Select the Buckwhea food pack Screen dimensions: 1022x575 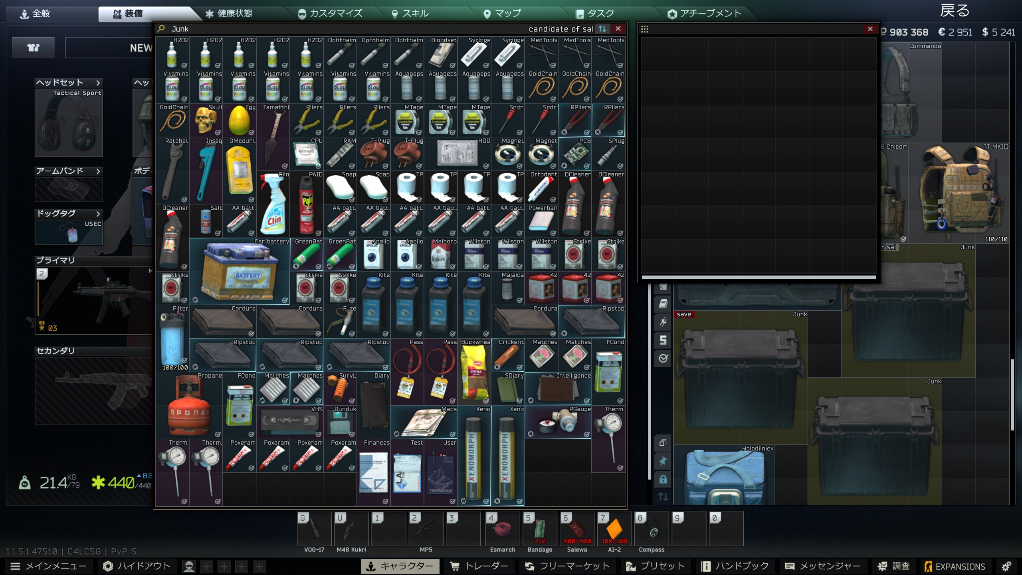tap(474, 372)
